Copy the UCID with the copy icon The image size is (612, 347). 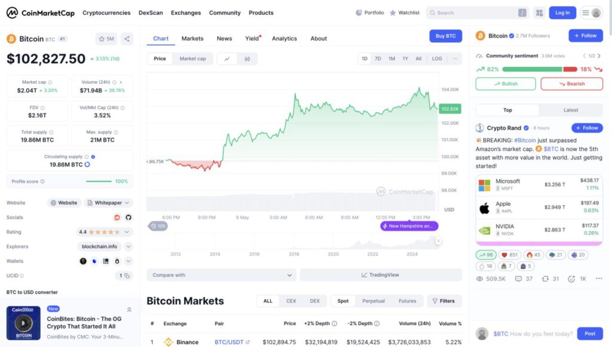click(124, 275)
